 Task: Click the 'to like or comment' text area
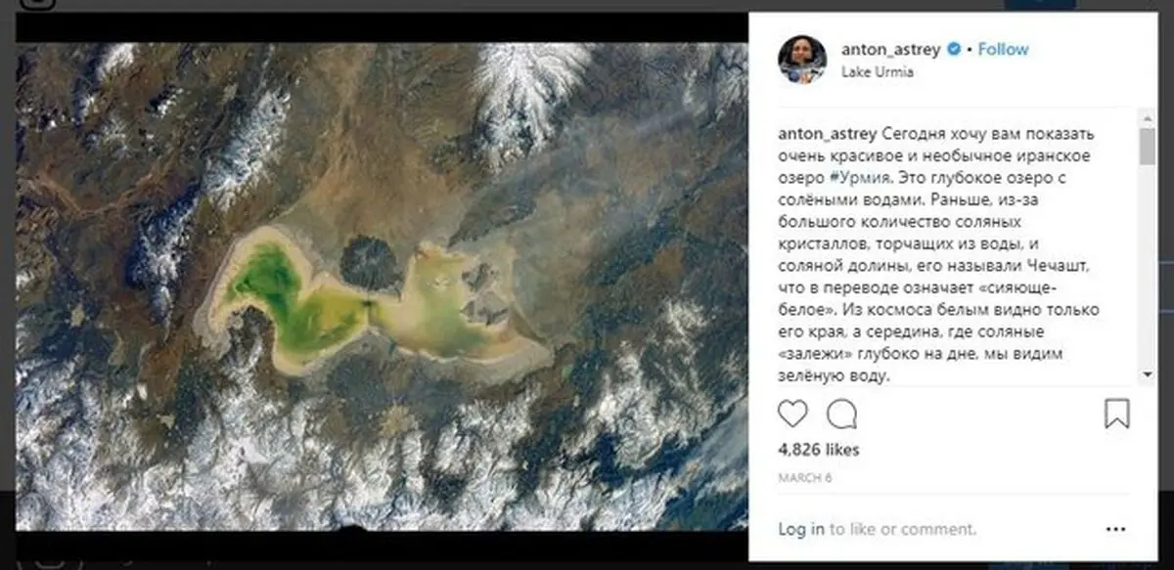click(902, 530)
